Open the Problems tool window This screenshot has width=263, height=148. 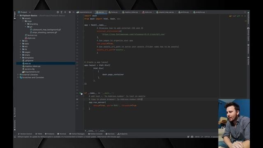50,134
